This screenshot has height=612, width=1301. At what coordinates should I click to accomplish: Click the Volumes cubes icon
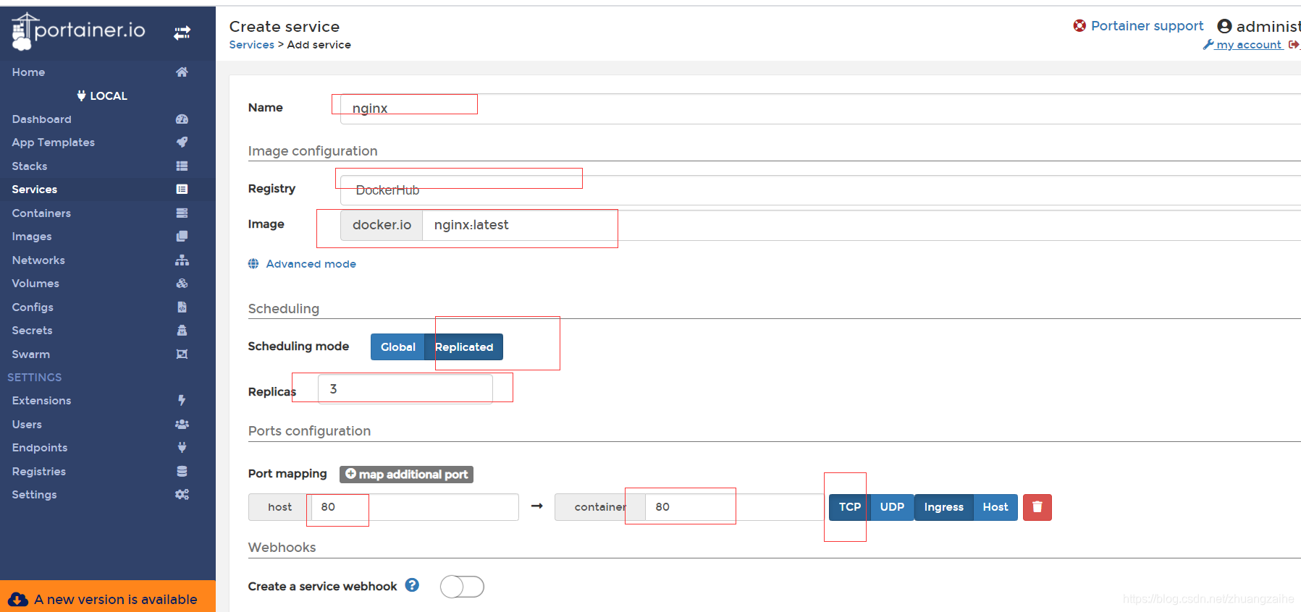pos(182,283)
